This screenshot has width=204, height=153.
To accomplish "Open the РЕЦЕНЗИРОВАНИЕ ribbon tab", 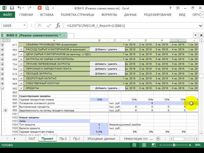I will [x=158, y=15].
